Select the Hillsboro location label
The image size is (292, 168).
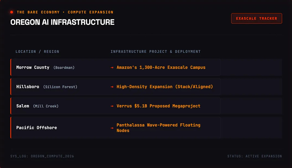coord(28,87)
